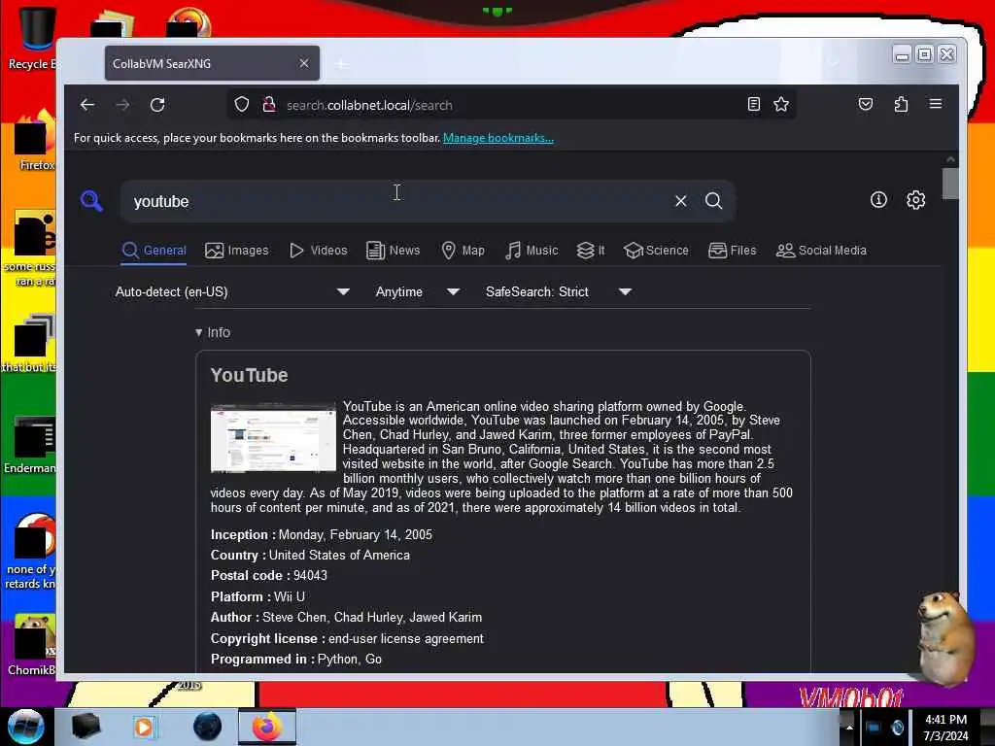
Task: Switch to the Music category
Action: pyautogui.click(x=532, y=250)
